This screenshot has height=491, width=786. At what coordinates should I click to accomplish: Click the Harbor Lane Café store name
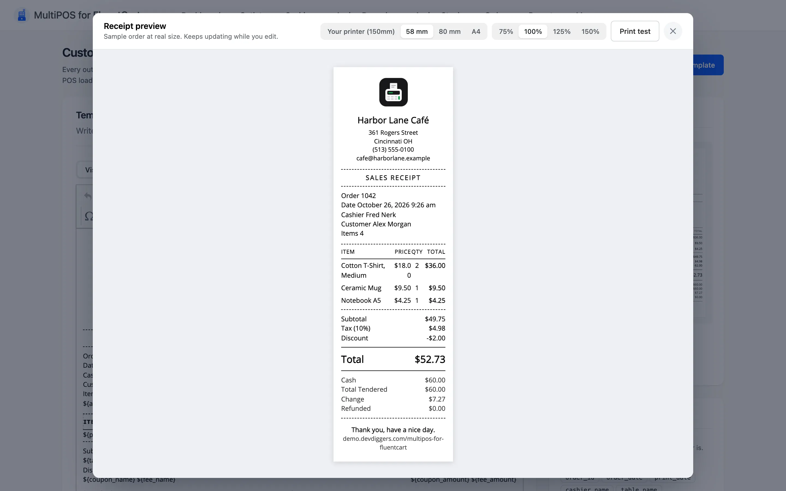[393, 120]
